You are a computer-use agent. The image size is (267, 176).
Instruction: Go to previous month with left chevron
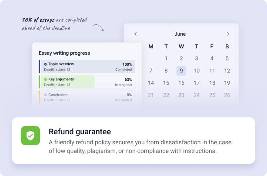(135, 34)
